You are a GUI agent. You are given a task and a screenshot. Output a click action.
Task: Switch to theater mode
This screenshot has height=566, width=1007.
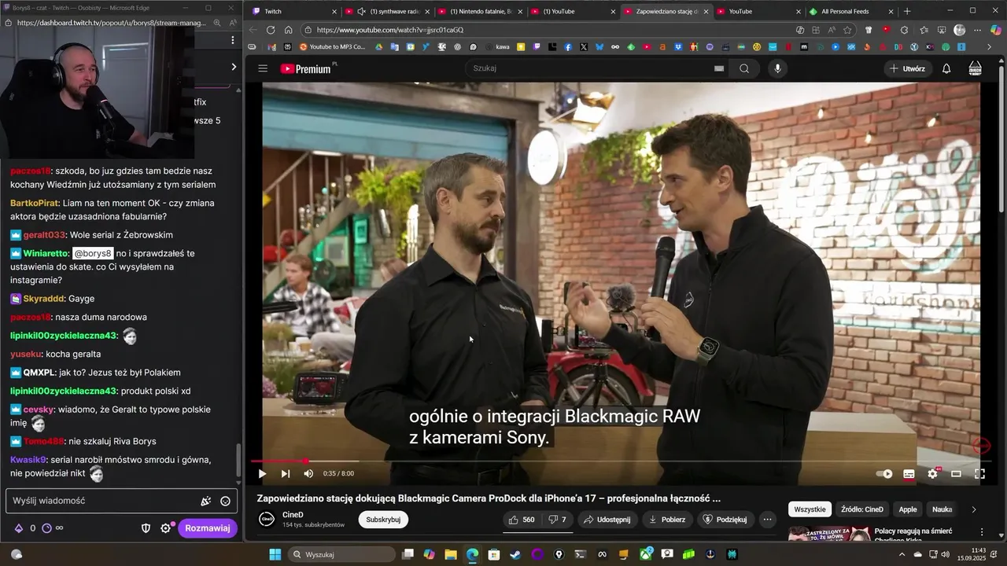coord(956,473)
